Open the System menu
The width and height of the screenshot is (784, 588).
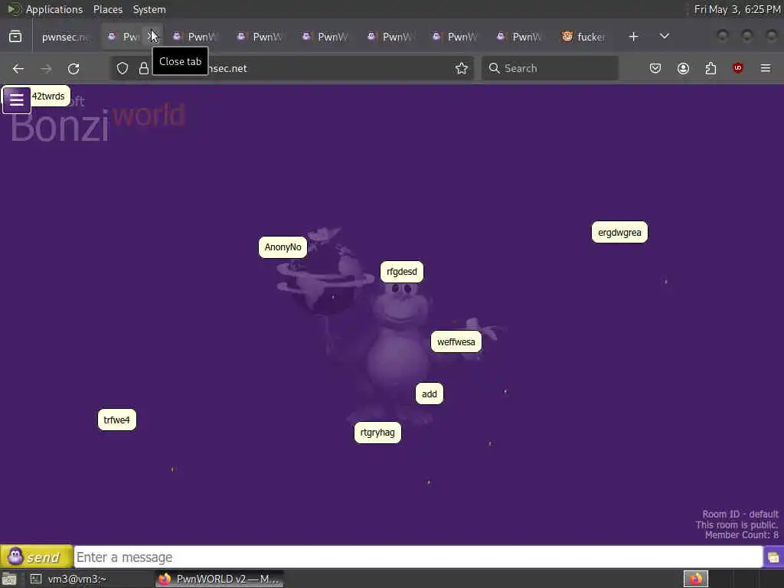coord(149,9)
